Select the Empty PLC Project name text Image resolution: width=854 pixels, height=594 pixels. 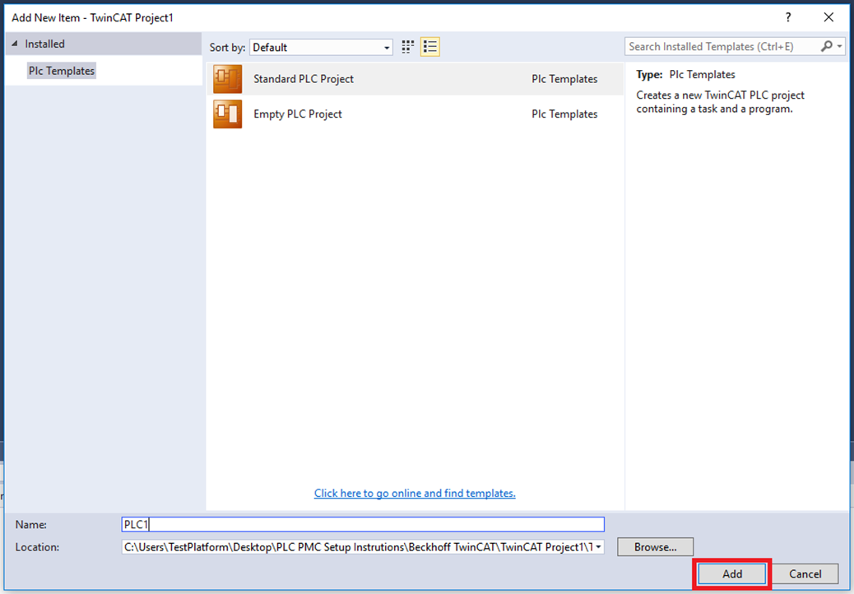click(298, 114)
